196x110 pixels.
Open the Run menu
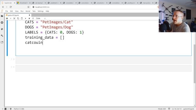coord(22,11)
